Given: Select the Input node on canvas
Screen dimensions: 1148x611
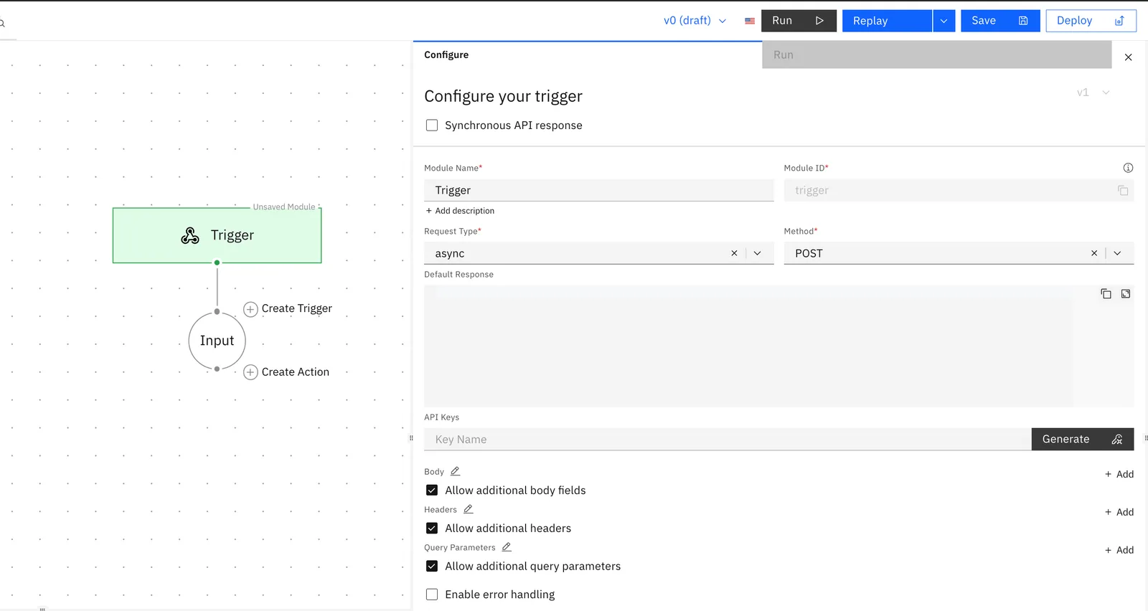Looking at the screenshot, I should click(217, 341).
